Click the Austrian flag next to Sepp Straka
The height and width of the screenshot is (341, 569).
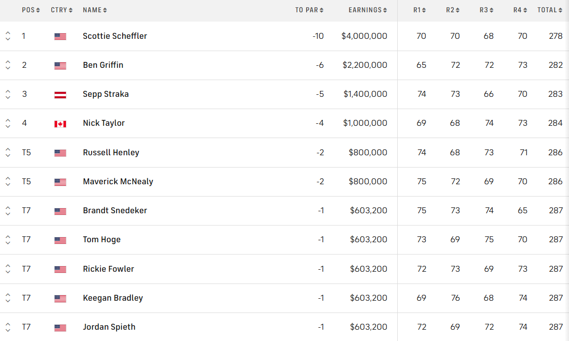60,94
